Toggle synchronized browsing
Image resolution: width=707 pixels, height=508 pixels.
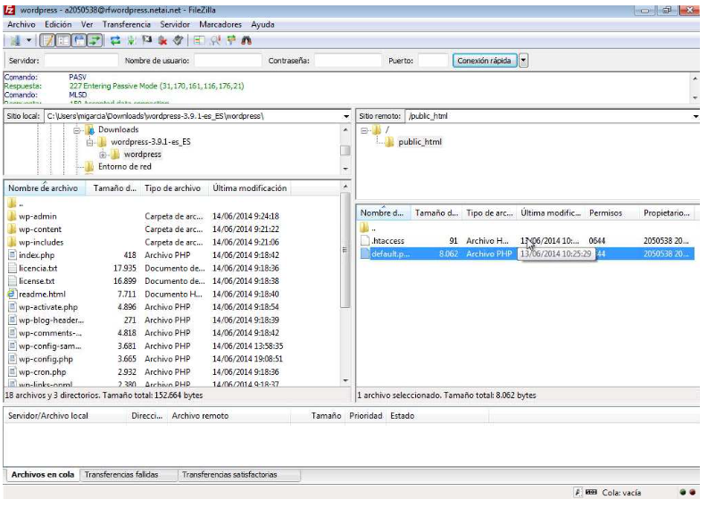(x=231, y=40)
